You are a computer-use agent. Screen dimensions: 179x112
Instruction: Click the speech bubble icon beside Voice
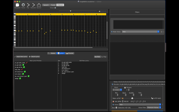[x=113, y=104]
